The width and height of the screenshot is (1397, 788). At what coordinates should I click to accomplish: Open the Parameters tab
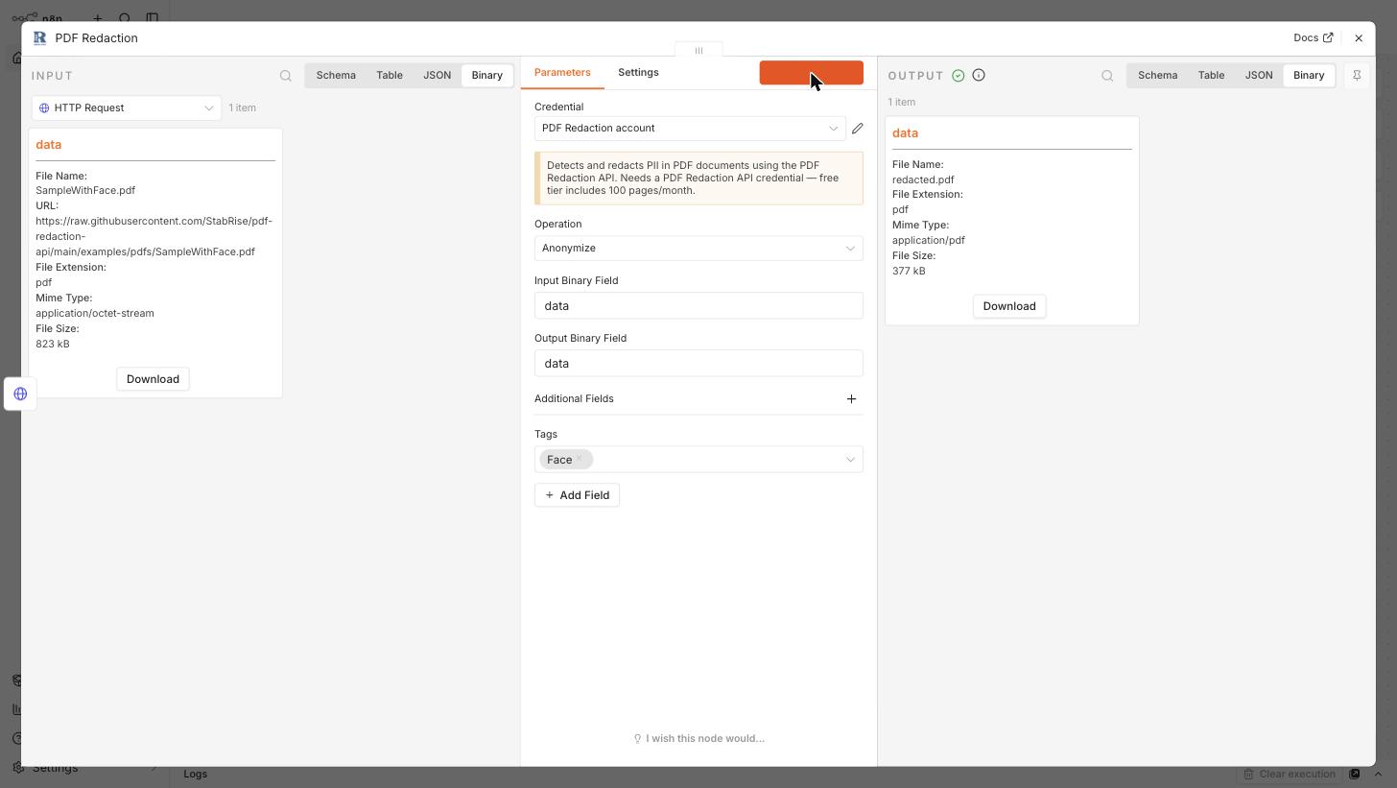[562, 73]
